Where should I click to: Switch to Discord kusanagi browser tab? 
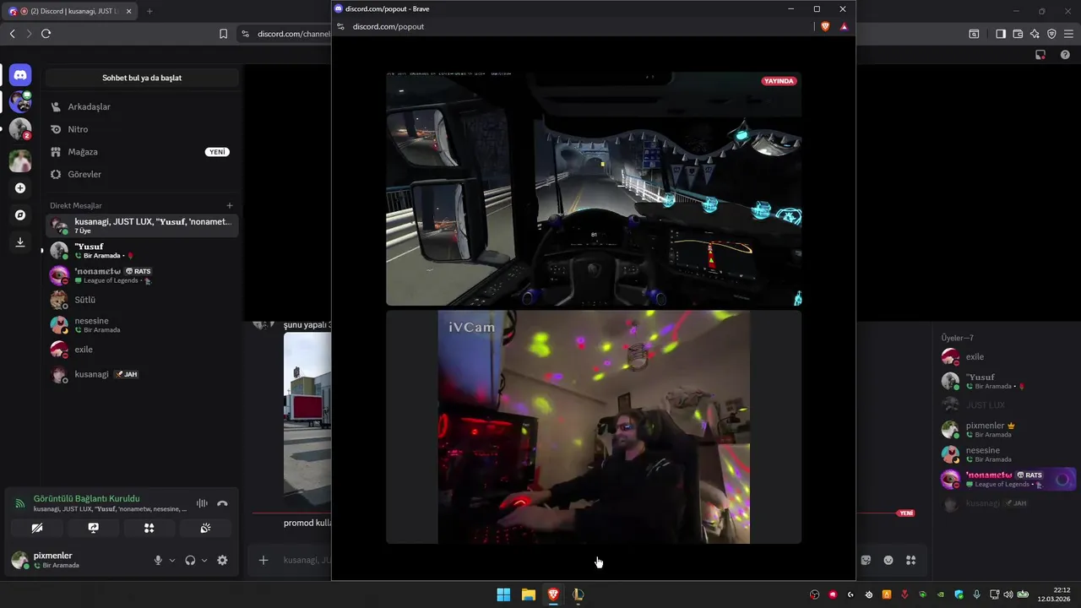coord(69,12)
